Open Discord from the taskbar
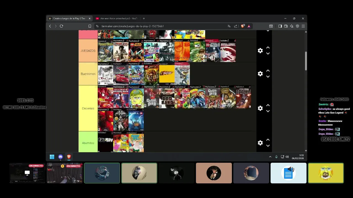353x198 pixels. pos(60,157)
